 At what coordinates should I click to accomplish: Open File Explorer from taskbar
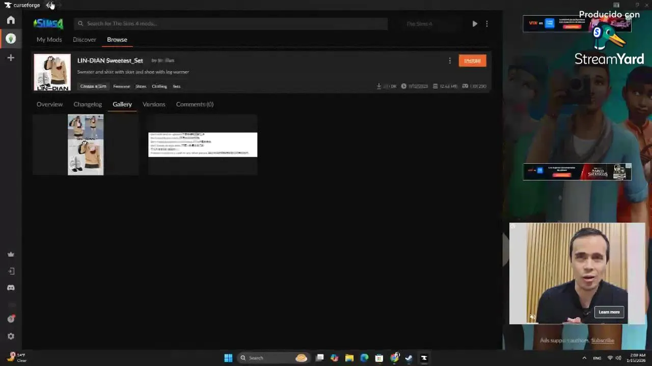click(x=349, y=358)
